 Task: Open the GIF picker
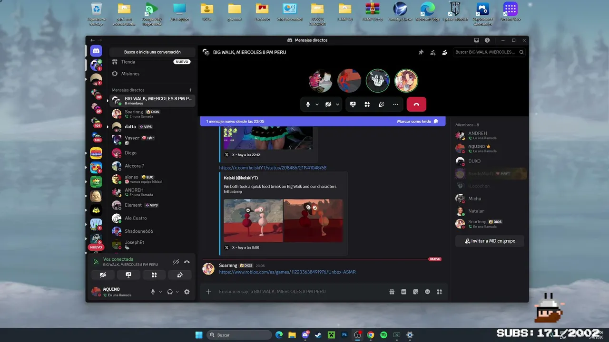coord(404,292)
